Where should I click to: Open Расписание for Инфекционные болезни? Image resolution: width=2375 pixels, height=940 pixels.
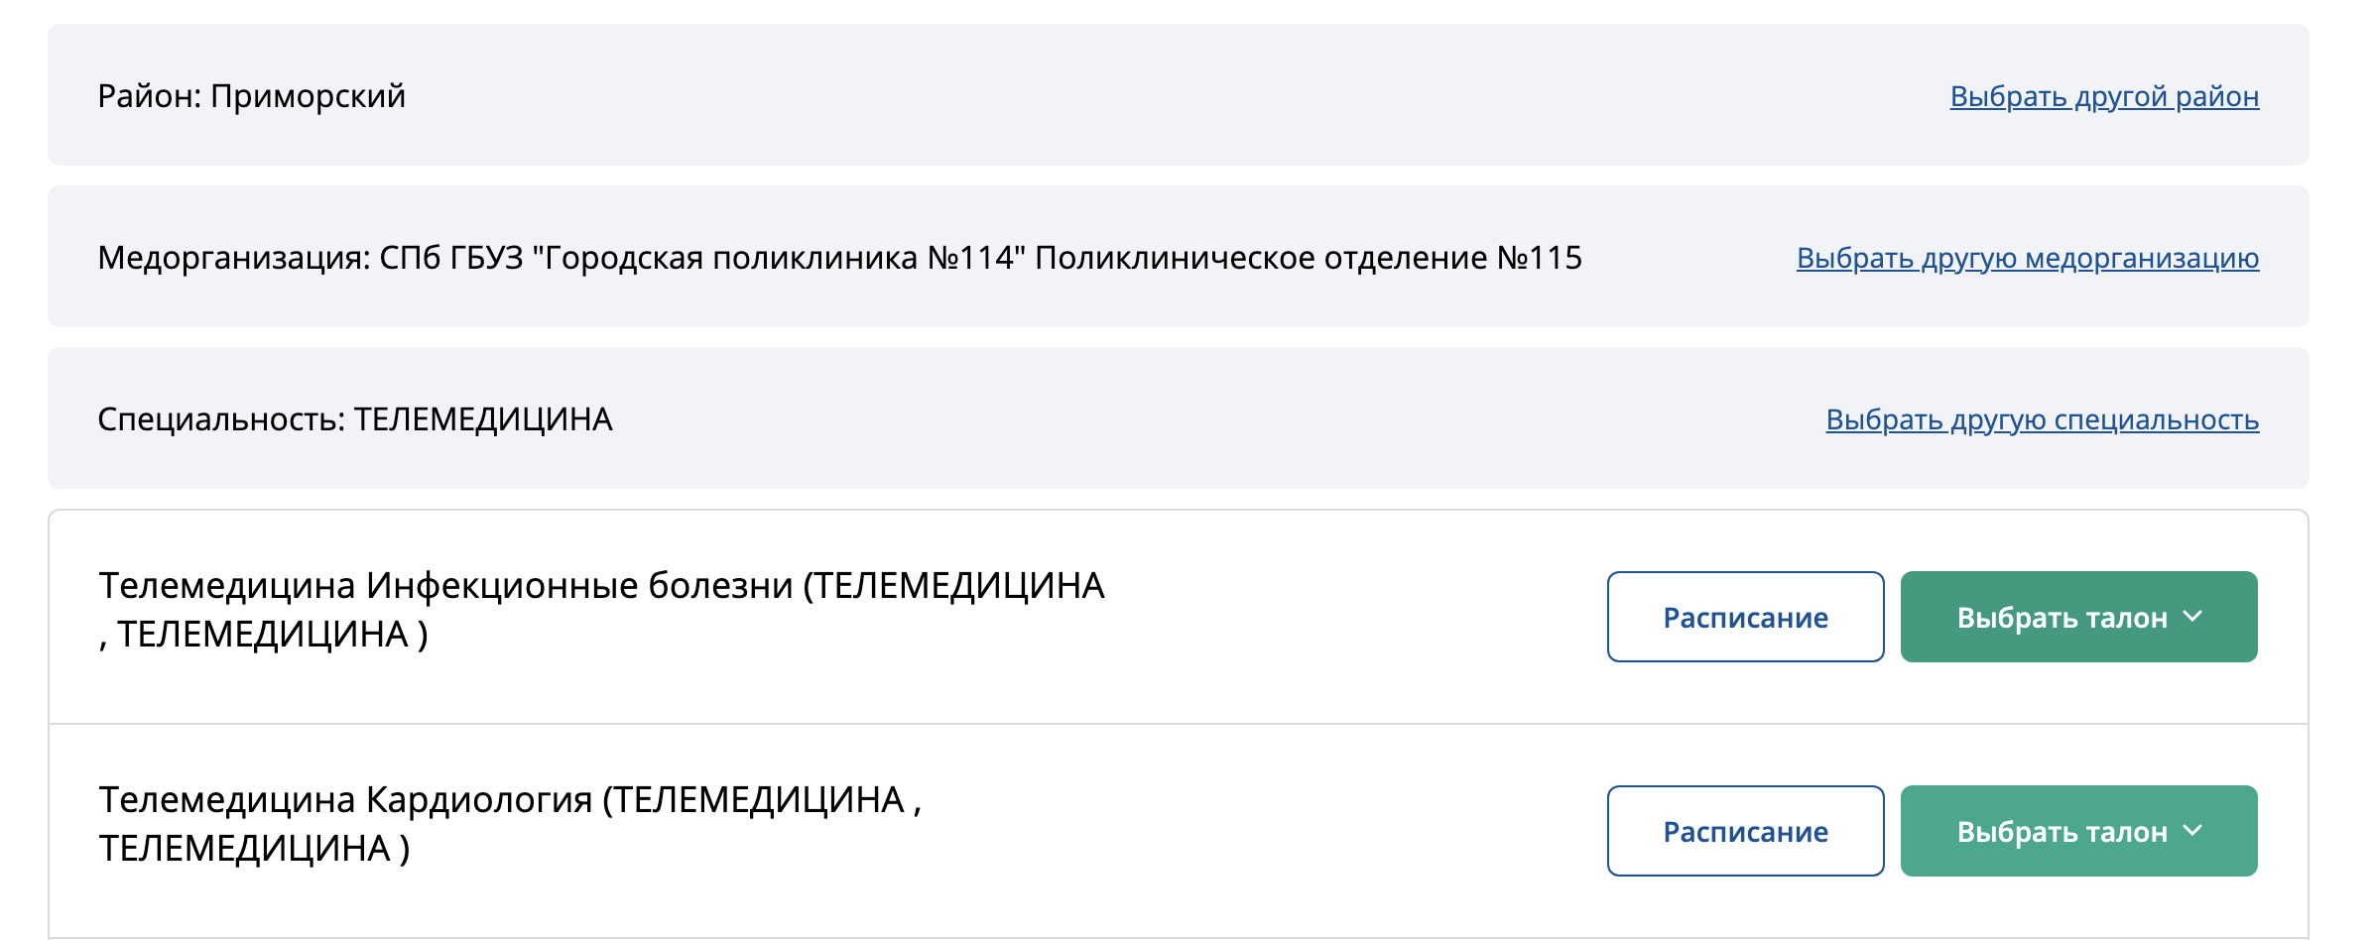pos(1745,617)
